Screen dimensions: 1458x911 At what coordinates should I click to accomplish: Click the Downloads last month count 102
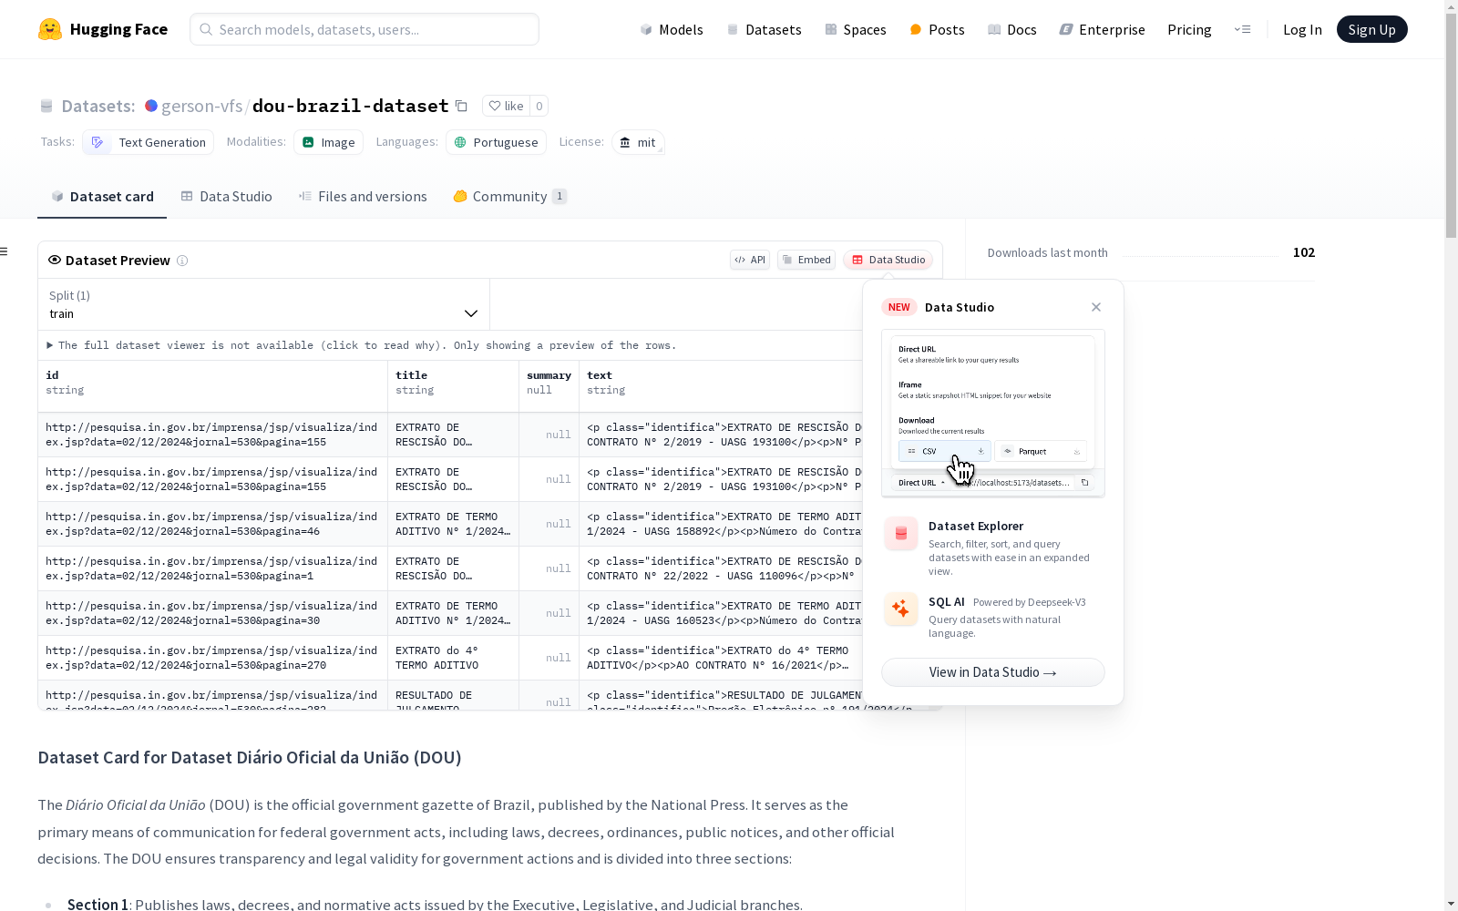pos(1304,252)
